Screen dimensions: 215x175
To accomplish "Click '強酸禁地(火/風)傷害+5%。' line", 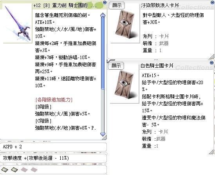I will click(63, 114).
